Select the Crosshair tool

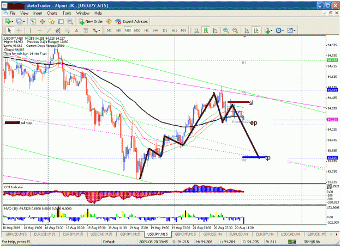click(x=19, y=30)
